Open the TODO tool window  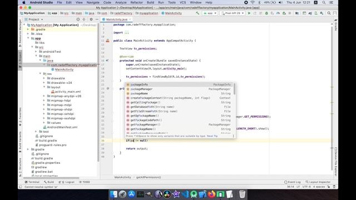(x=85, y=182)
